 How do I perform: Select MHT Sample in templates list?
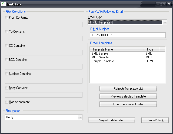tap(100, 57)
